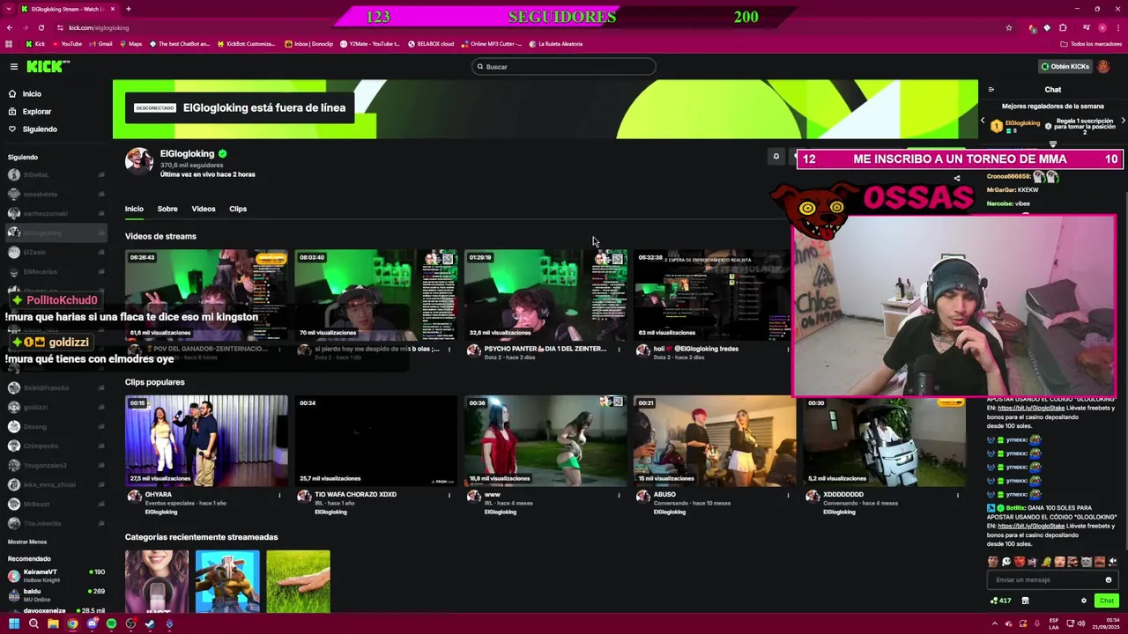Image resolution: width=1128 pixels, height=634 pixels.
Task: Open the Just Chatting microphone category thumbnail
Action: click(157, 581)
